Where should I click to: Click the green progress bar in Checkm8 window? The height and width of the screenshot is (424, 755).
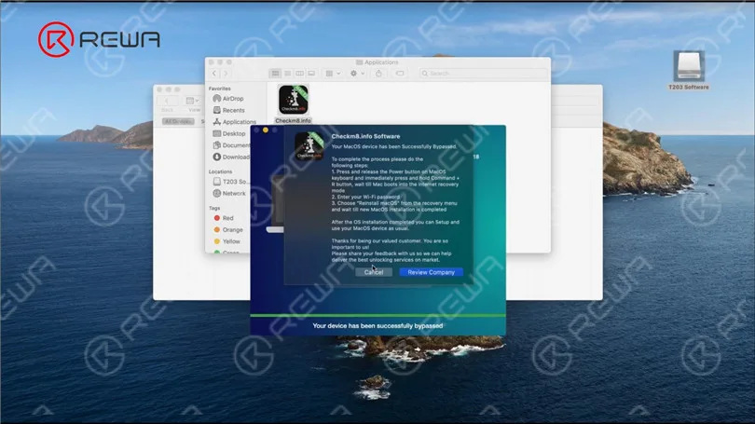click(x=377, y=316)
